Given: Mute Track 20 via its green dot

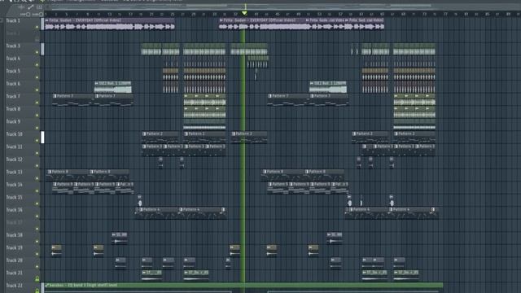Looking at the screenshot, I should (x=37, y=267).
